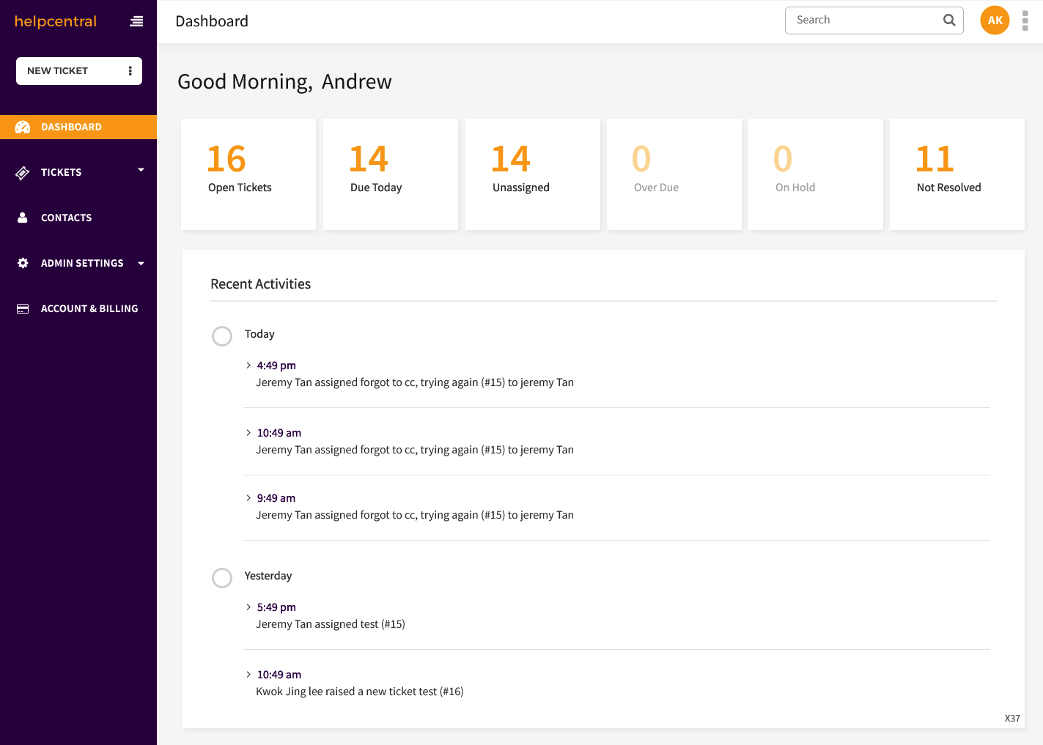Open the AK user avatar menu

coord(995,21)
